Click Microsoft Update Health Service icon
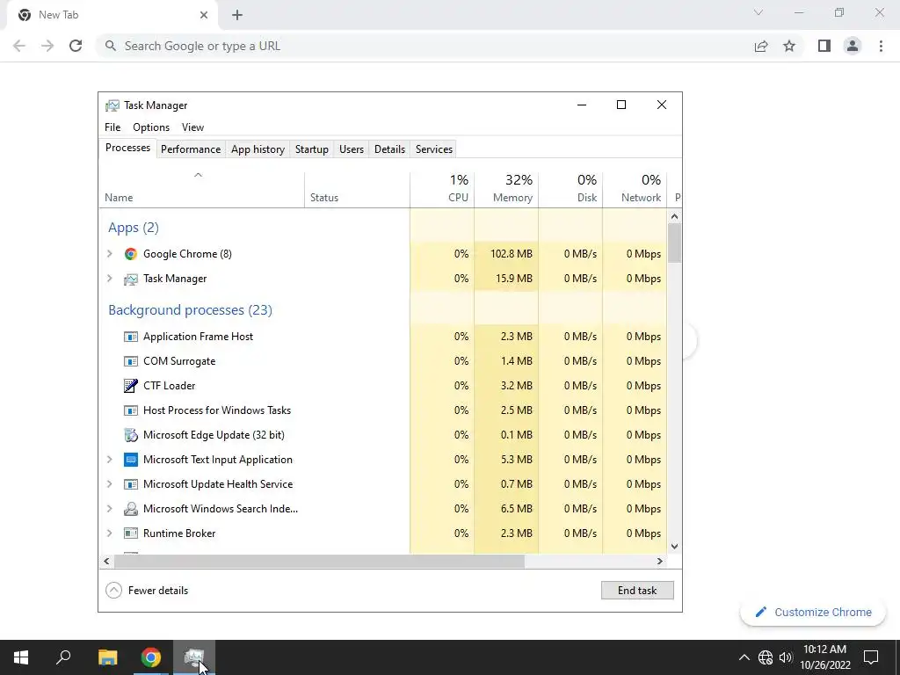Screen dimensions: 900x675 point(131,484)
